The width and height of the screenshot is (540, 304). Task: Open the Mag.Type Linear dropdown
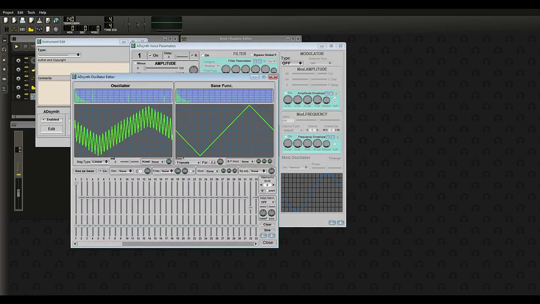[100, 162]
